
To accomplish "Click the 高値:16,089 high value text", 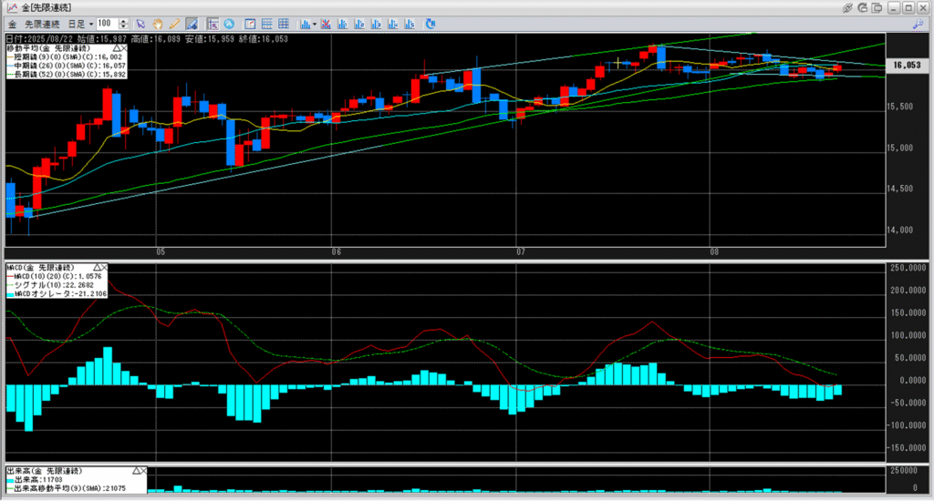I will tap(155, 38).
